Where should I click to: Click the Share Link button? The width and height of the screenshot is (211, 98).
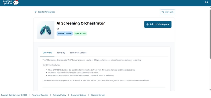tap(167, 12)
